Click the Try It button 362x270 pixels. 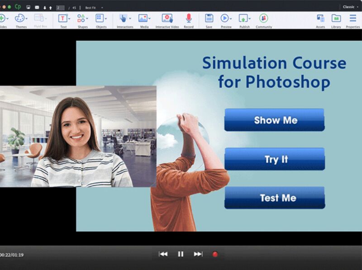click(x=275, y=159)
